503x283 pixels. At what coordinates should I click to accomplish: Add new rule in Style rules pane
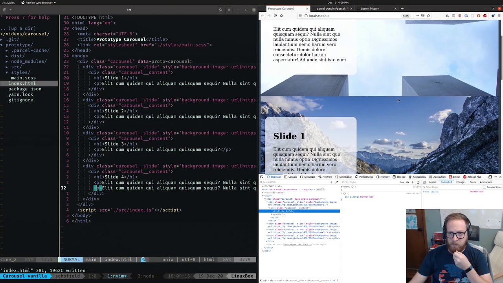[412, 182]
